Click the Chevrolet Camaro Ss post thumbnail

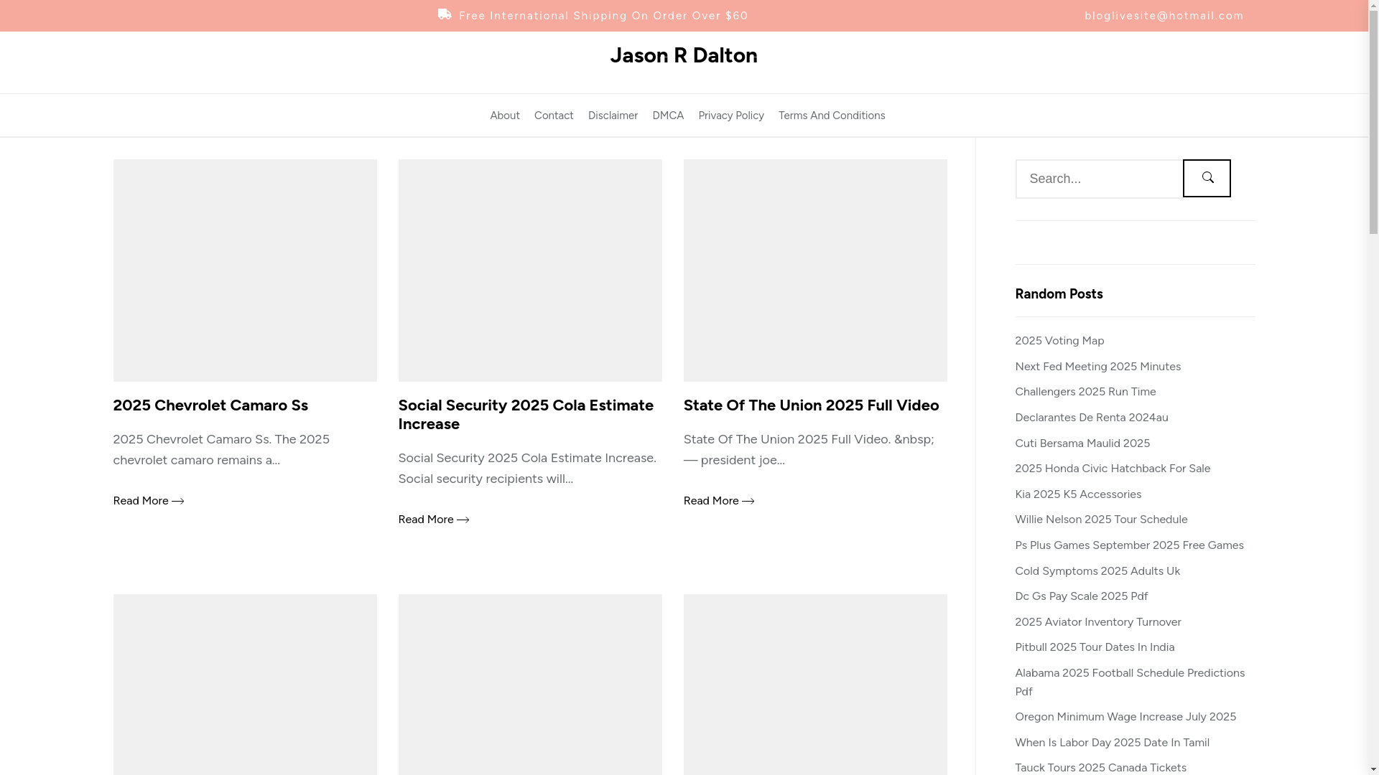(245, 271)
